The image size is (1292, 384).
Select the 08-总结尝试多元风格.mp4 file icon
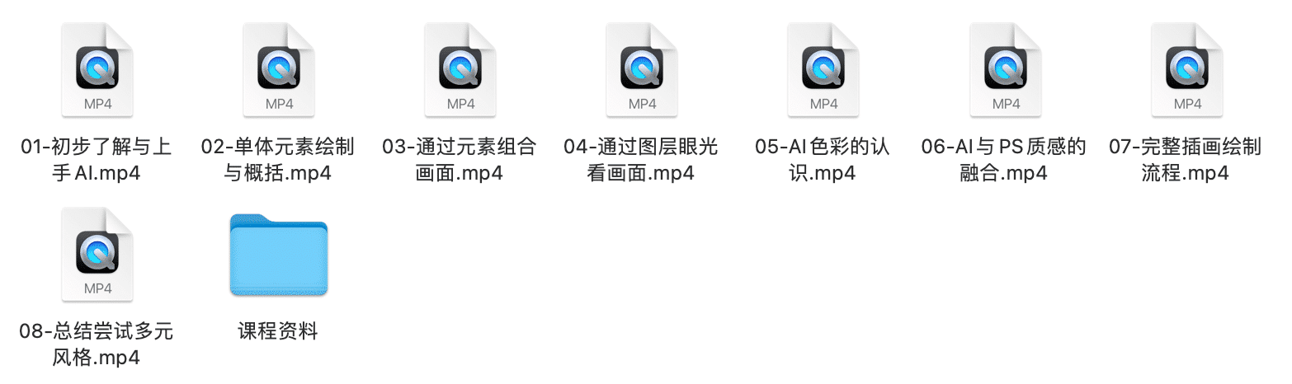point(97,255)
